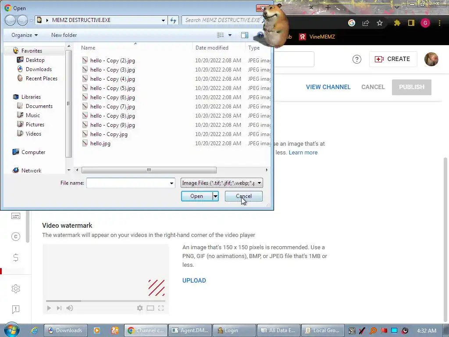Viewport: 449px width, 337px height.
Task: Open Send feedback icon in sidebar
Action: [16, 309]
